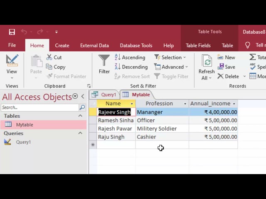
Task: Click the navigation Search field
Action: pyautogui.click(x=40, y=107)
